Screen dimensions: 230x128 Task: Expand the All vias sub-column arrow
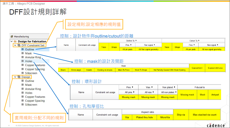(x=153, y=92)
